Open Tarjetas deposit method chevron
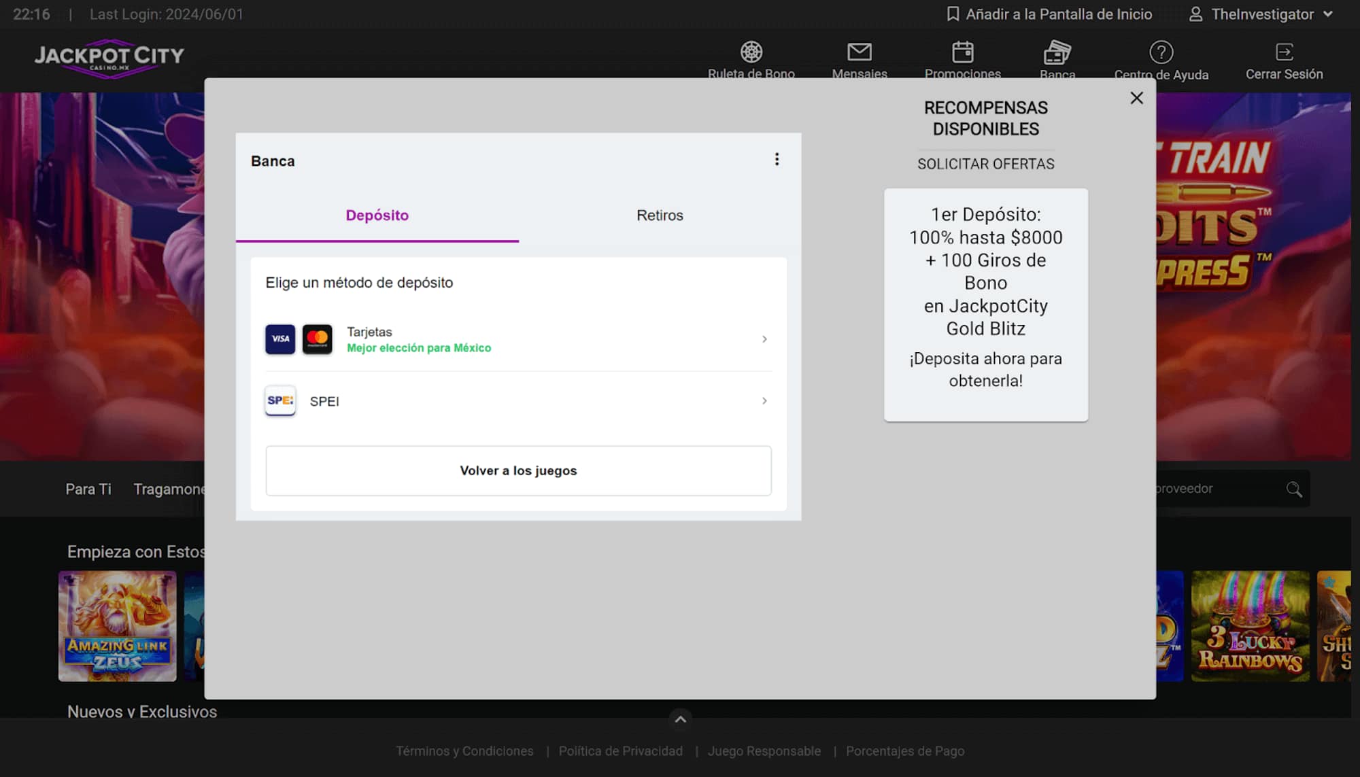This screenshot has height=777, width=1360. click(764, 339)
